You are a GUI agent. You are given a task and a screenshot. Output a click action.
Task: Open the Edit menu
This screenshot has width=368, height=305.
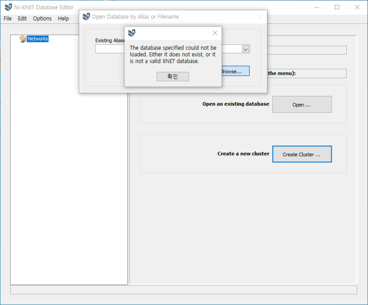(x=22, y=18)
